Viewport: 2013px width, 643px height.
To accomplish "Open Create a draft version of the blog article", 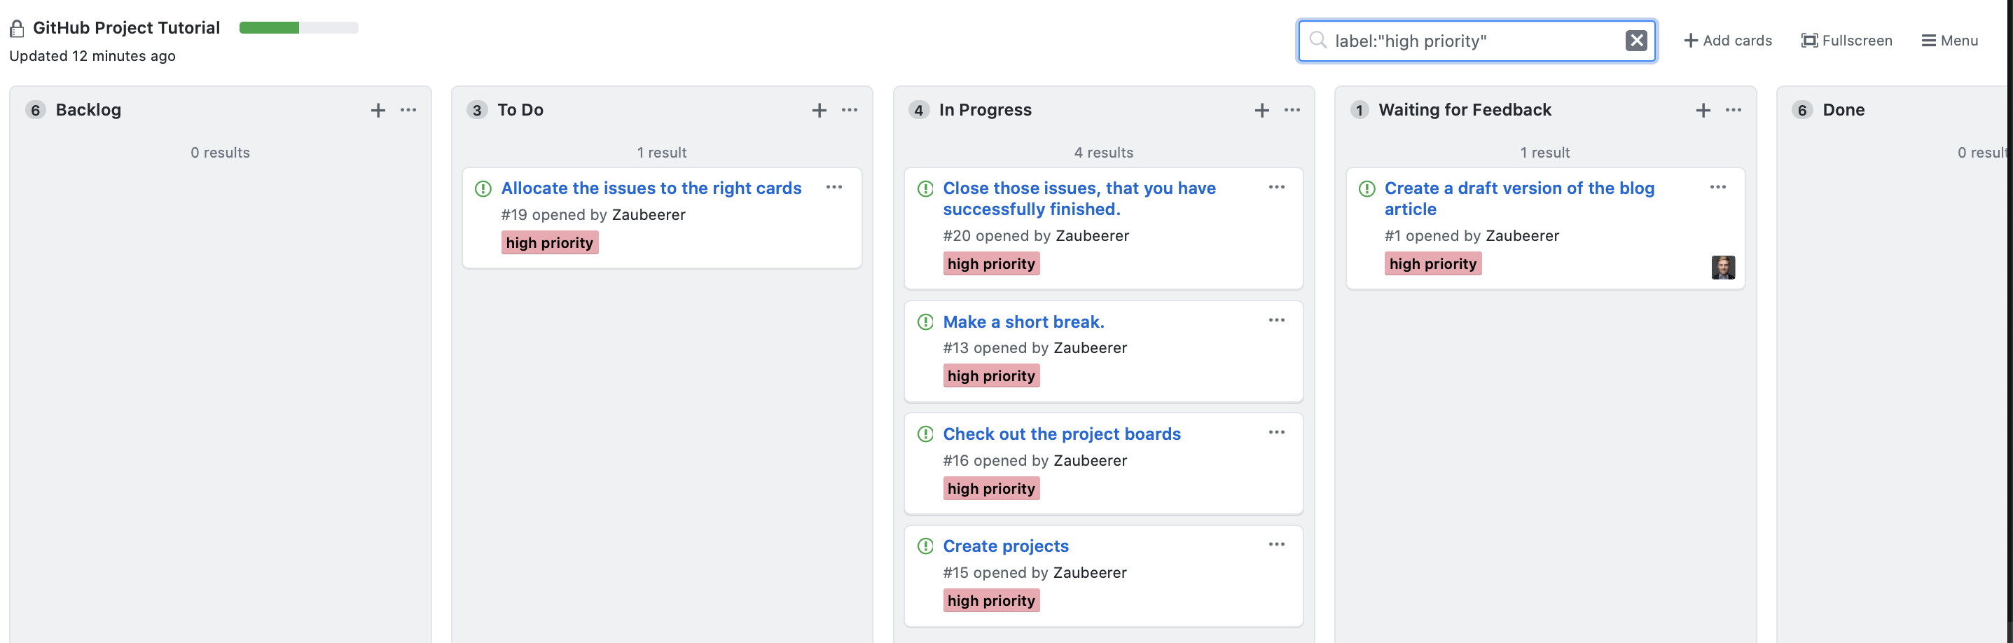I will pos(1519,198).
